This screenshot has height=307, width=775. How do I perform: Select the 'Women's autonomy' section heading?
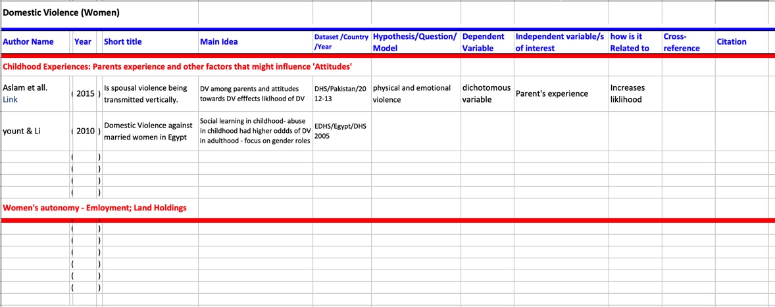95,208
